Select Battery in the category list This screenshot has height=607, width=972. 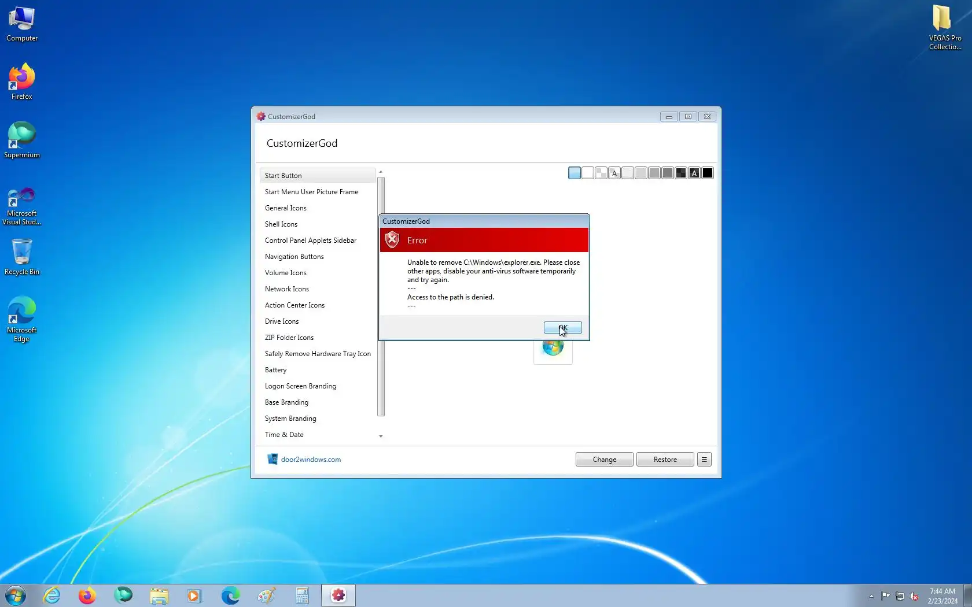point(318,370)
